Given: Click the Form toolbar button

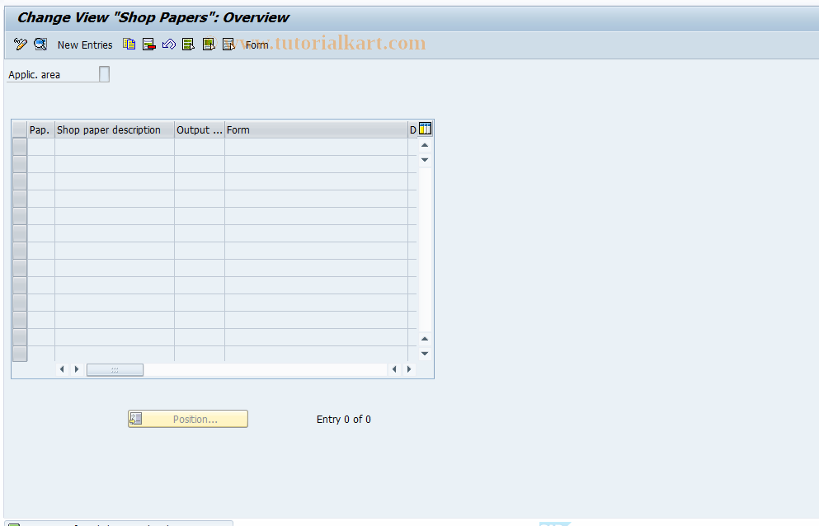Looking at the screenshot, I should pos(257,45).
